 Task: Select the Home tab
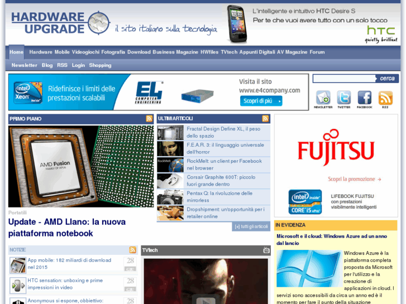(17, 52)
